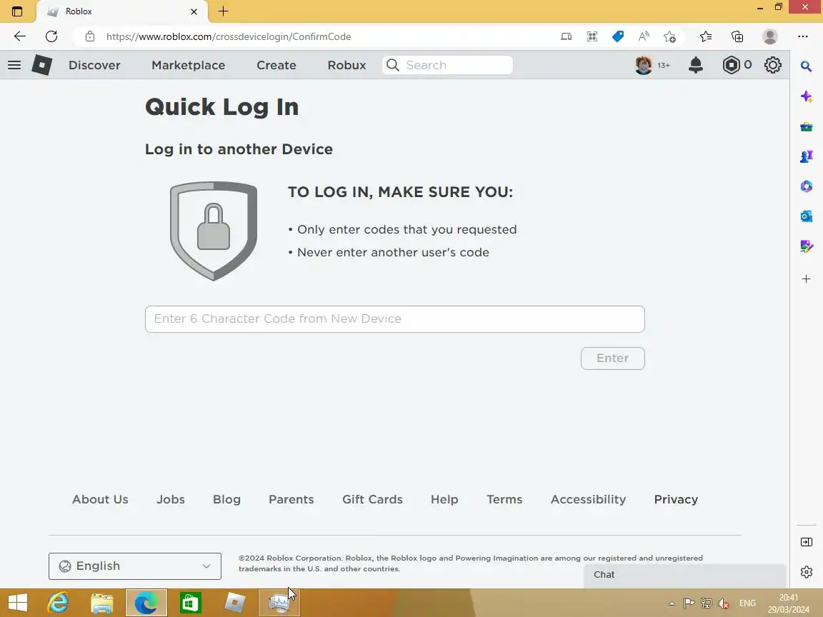Open the Discover page
The width and height of the screenshot is (823, 617).
[x=94, y=65]
